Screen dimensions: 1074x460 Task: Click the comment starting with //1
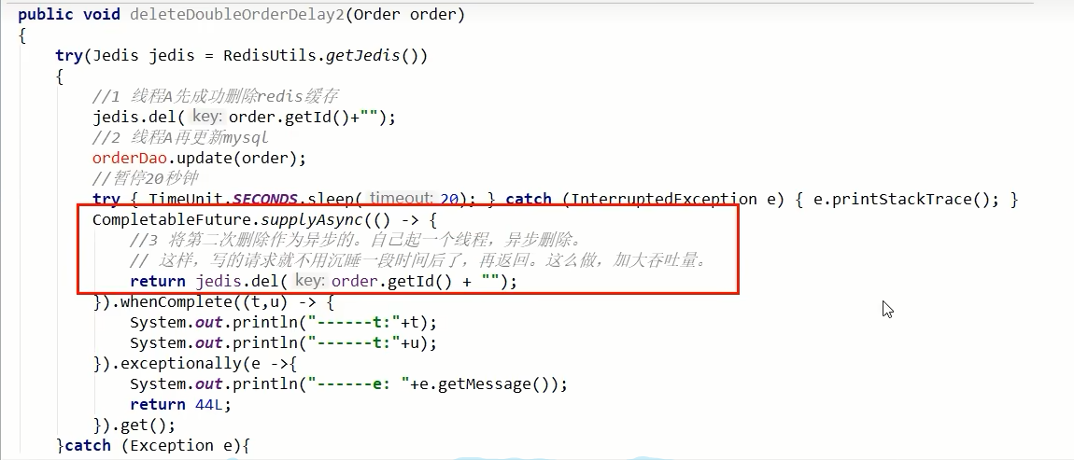pos(215,96)
